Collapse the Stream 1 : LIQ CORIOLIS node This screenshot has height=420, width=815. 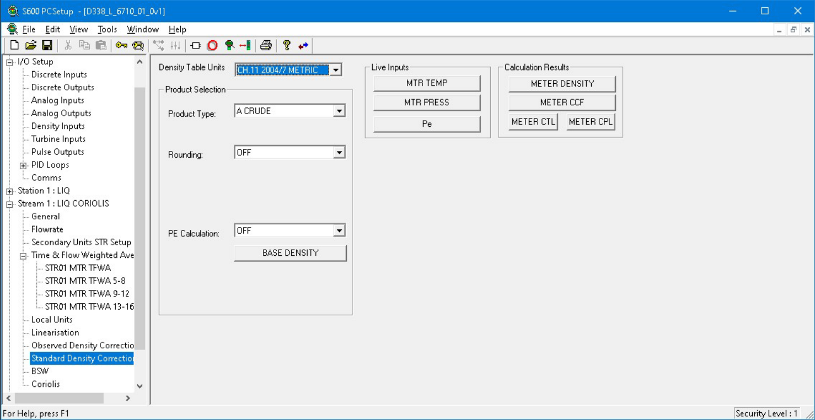9,204
